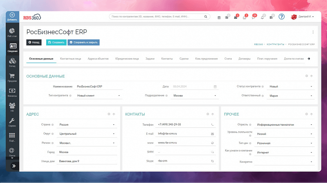Click envelope icon in E-mail field
Viewport: 327px width, 183px height.
[x=212, y=134]
